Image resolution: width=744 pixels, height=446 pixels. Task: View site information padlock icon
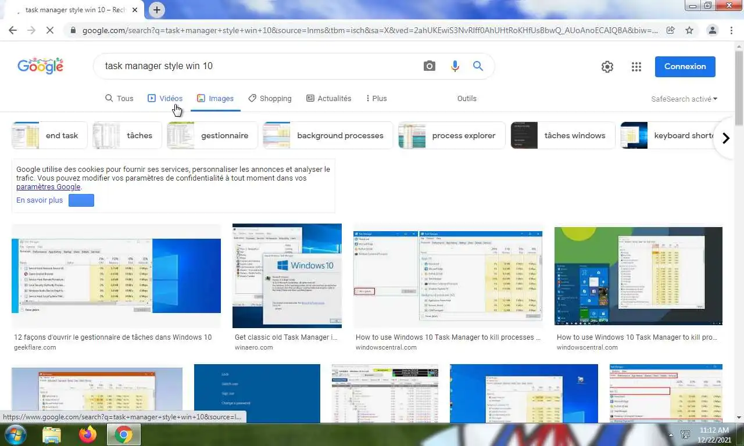73,30
